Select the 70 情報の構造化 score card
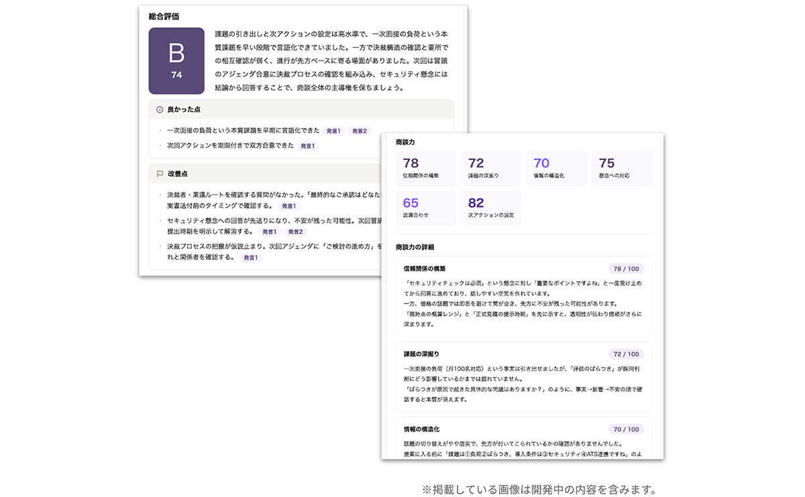Image resolution: width=805 pixels, height=497 pixels. click(x=556, y=168)
